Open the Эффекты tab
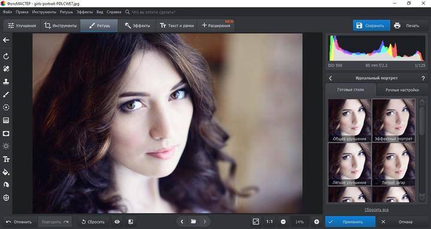The width and height of the screenshot is (431, 229). (137, 26)
